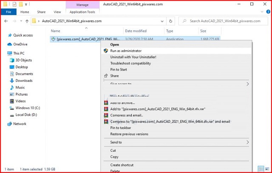Refresh the current folder view
This screenshot has height=173, width=272.
[x=170, y=21]
